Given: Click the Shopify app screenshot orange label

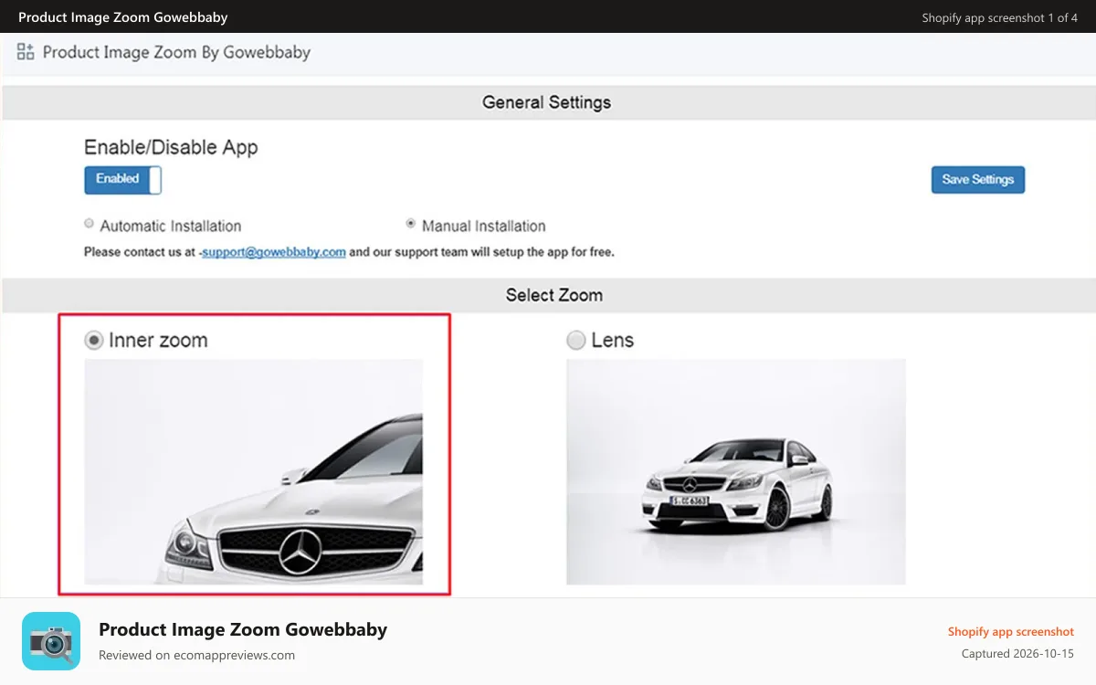Looking at the screenshot, I should [x=1011, y=632].
